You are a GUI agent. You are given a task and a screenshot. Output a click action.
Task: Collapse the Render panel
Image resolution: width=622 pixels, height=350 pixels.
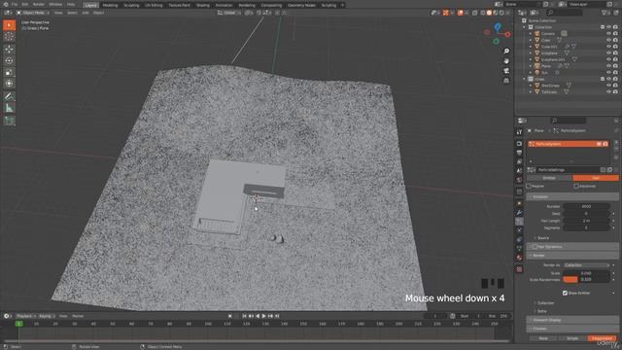click(x=572, y=256)
